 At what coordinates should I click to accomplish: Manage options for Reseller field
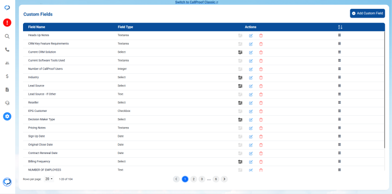[x=240, y=103]
